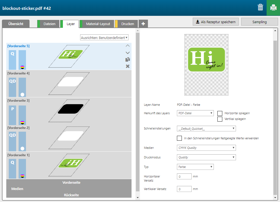Select white color dot on Vorderseite 4
The width and height of the screenshot is (280, 202).
pyautogui.click(x=22, y=95)
